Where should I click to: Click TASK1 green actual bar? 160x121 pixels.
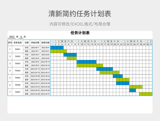tap(58, 51)
